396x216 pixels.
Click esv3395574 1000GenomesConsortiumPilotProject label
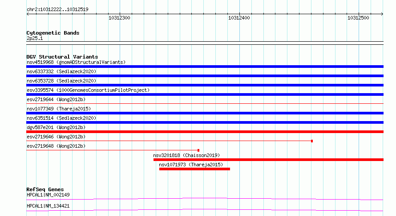(x=88, y=90)
